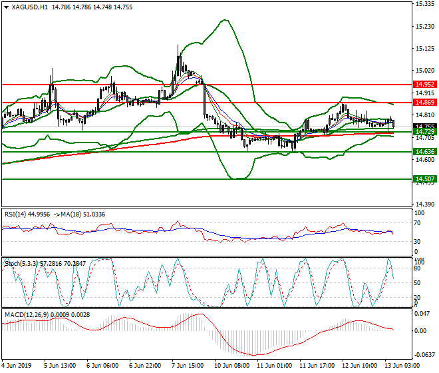Click the XAGUSD,H1 symbol title text
Screen dimensions: 439x373
click(x=30, y=7)
